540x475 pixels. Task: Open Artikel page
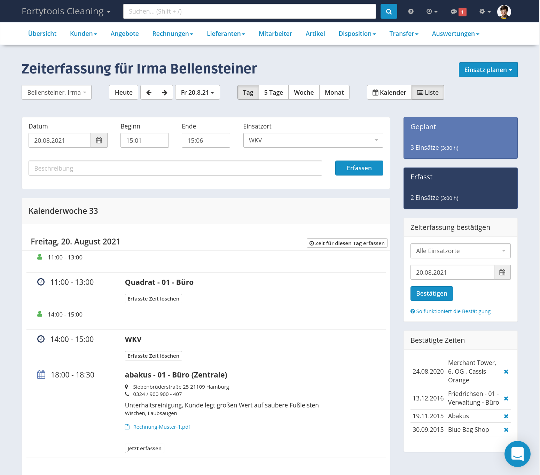pos(315,34)
